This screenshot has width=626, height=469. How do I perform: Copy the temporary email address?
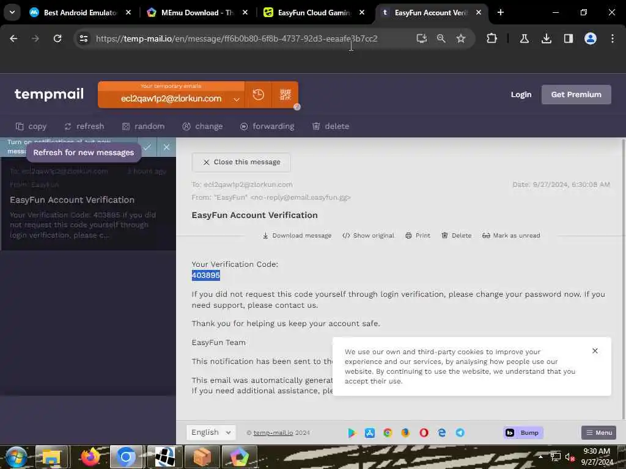click(x=31, y=126)
